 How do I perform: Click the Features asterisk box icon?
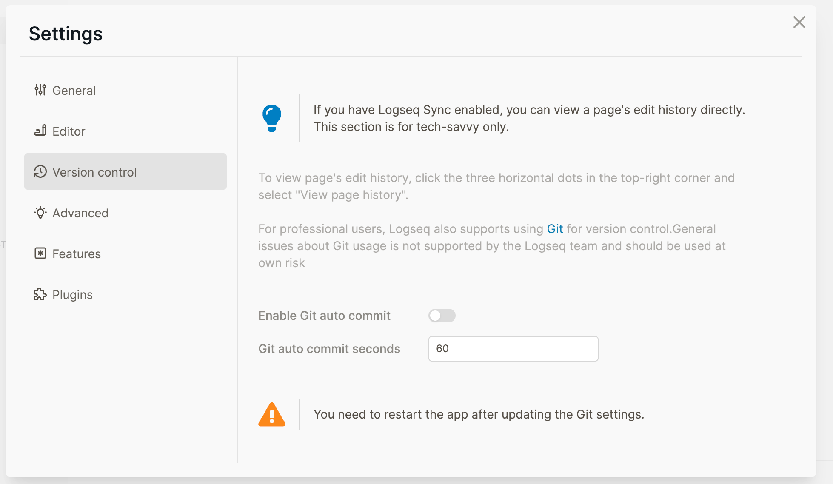(40, 253)
